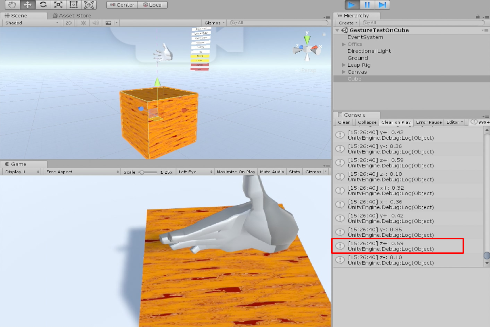Pause the running game
This screenshot has height=327, width=490.
click(x=367, y=5)
